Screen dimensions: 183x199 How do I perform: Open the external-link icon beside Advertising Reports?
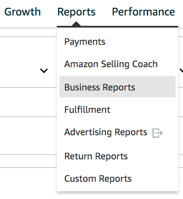(x=158, y=133)
